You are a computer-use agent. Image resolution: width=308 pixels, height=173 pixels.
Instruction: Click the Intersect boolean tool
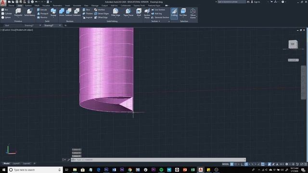click(77, 12)
